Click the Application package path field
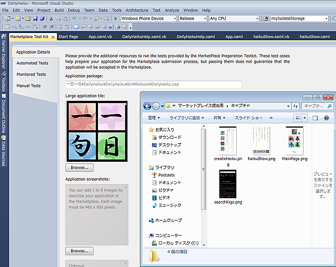Viewport: 336px width, 267px height. click(x=153, y=84)
